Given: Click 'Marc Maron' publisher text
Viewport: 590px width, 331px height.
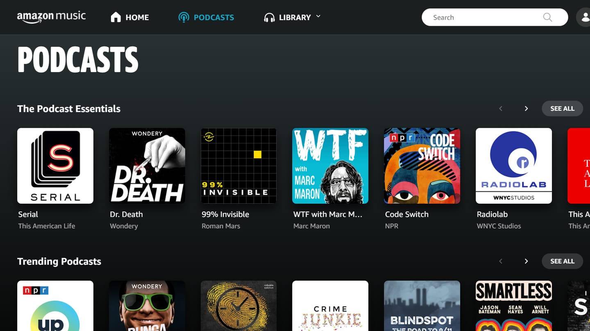Looking at the screenshot, I should [311, 226].
